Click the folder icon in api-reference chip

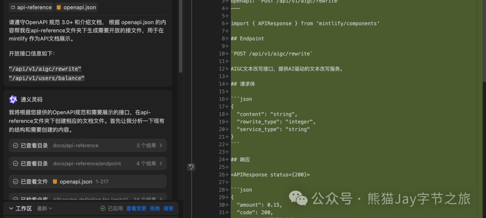click(13, 8)
